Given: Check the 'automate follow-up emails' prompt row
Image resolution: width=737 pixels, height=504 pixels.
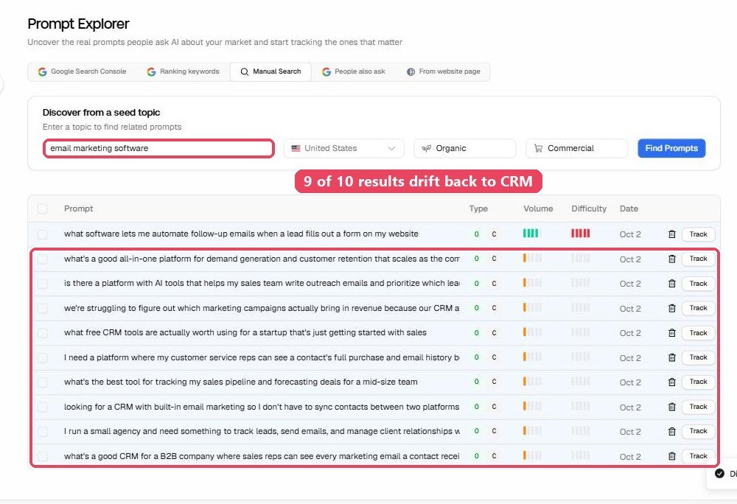Looking at the screenshot, I should click(x=42, y=234).
